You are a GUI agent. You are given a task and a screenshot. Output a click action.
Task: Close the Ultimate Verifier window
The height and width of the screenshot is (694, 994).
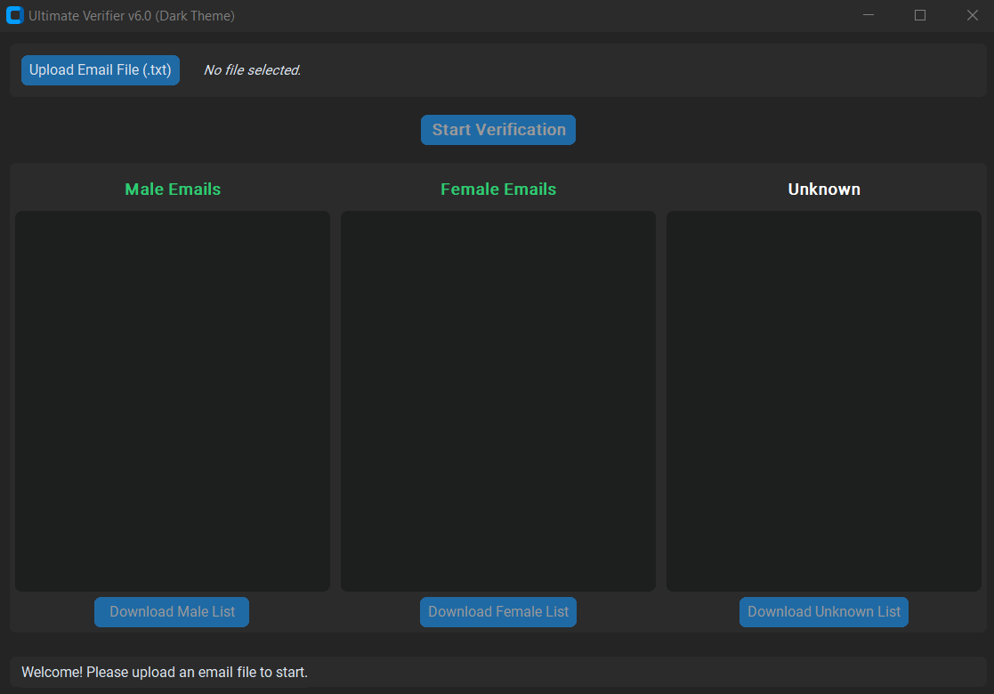(972, 15)
